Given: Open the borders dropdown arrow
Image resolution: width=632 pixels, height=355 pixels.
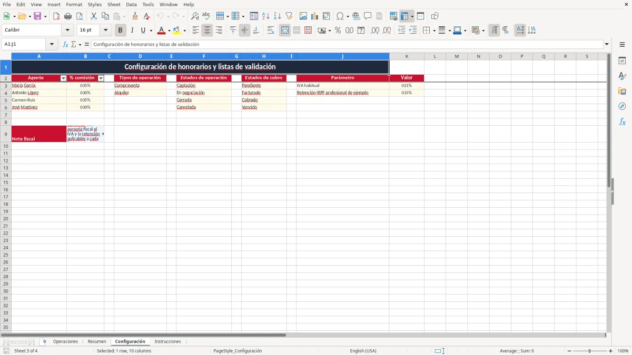Looking at the screenshot, I should pos(434,31).
